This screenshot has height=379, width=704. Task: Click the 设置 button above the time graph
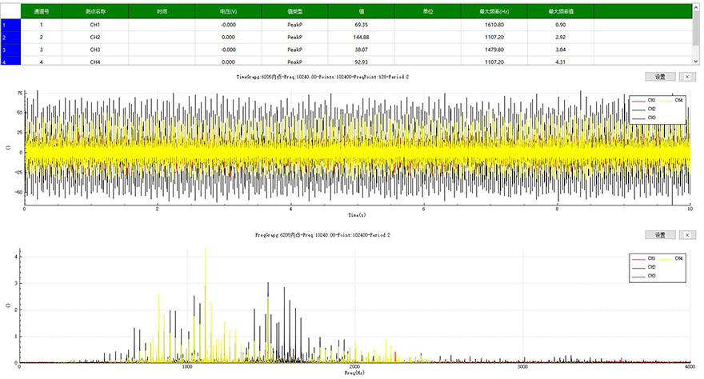tap(660, 77)
